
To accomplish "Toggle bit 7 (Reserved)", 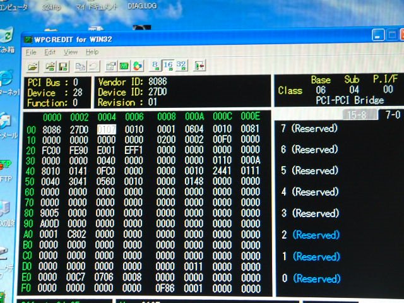I will pyautogui.click(x=309, y=128).
